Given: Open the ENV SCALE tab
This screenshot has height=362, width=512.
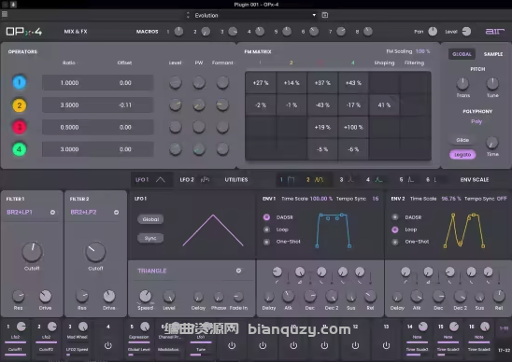Looking at the screenshot, I should (475, 180).
